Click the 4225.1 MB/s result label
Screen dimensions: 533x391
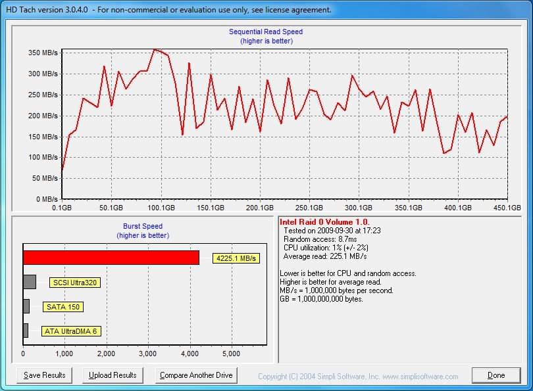coord(237,258)
